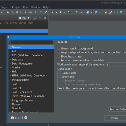
Task: Click the Coverage launch icon
Action: [69, 12]
